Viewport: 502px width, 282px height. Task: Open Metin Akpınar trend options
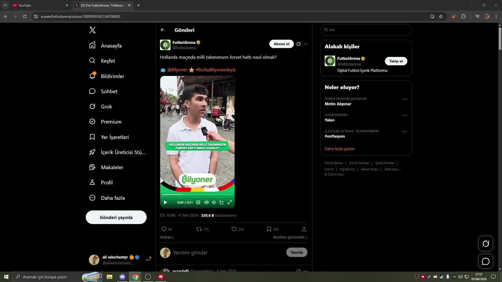(x=405, y=99)
